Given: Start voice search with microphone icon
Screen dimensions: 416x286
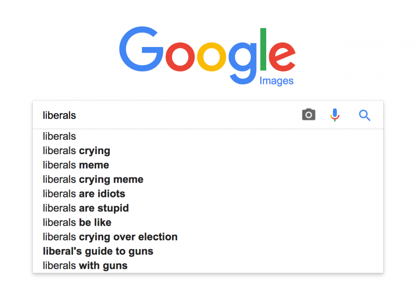Looking at the screenshot, I should [335, 115].
